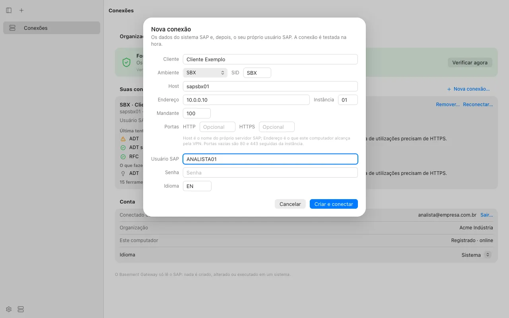Click the green shield check icon
Screen dimensions: 509x318
[x=126, y=62]
